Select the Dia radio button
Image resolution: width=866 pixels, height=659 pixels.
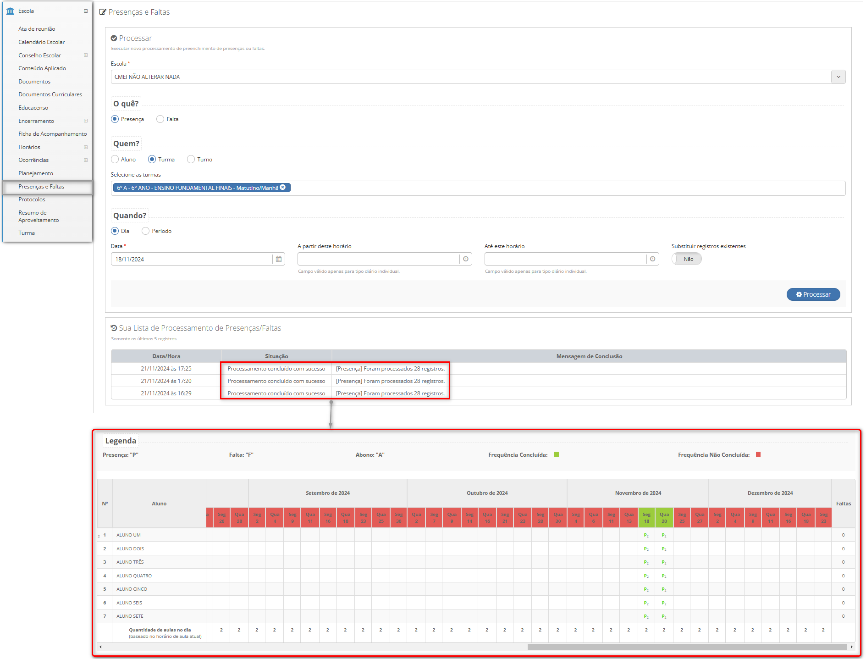115,231
